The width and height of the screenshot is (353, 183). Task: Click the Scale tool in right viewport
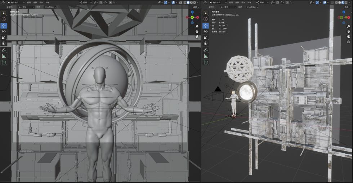pyautogui.click(x=206, y=37)
